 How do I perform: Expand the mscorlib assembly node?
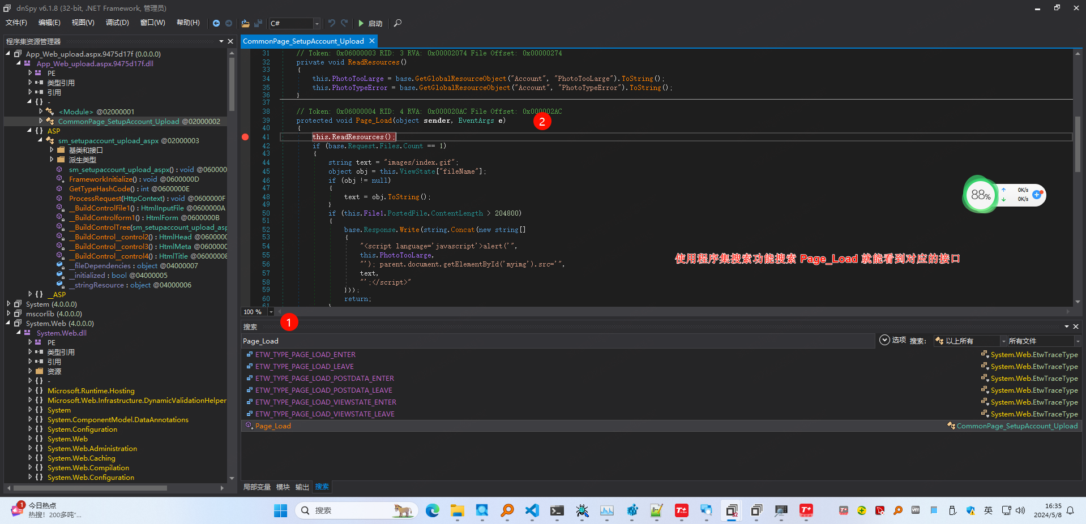coord(8,313)
